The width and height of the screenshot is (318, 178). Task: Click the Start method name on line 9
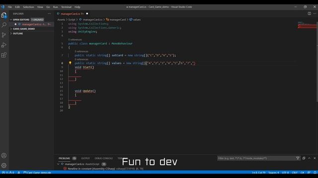86,67
